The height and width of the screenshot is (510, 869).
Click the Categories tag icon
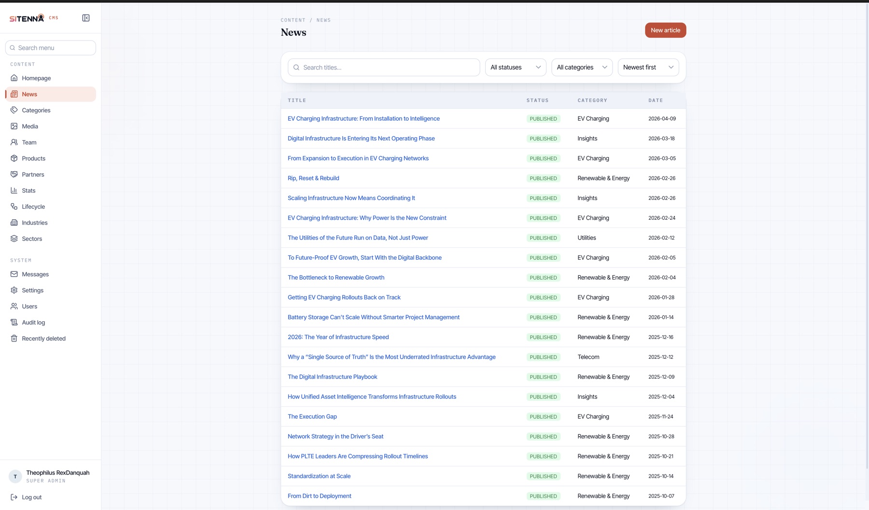point(14,110)
